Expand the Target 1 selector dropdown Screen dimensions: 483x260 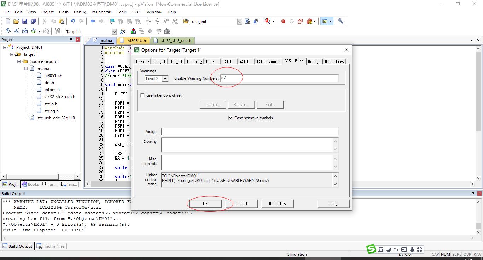click(x=114, y=32)
